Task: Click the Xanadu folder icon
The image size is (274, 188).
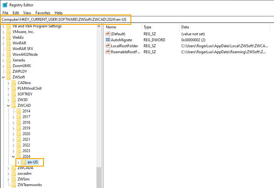Action: pos(8,60)
